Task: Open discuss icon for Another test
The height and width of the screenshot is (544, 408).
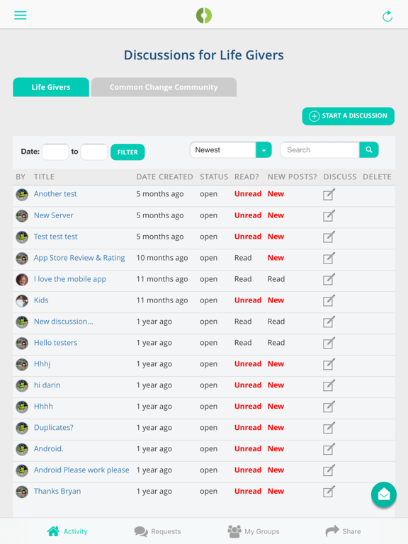Action: coord(329,194)
